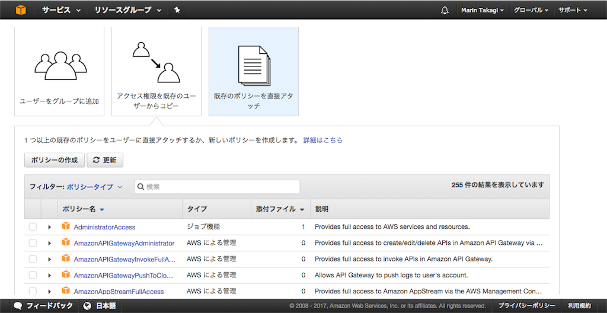Check the AdministratorAccess policy checkbox
This screenshot has width=607, height=313.
33,226
